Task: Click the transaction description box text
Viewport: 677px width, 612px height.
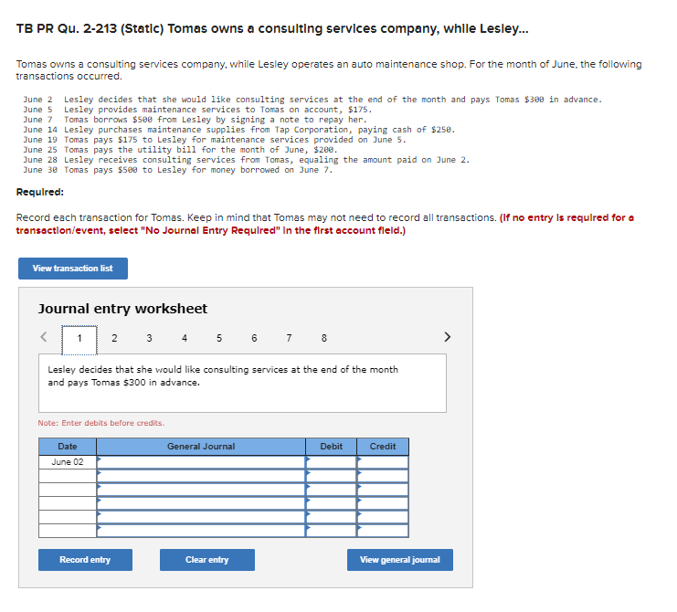Action: point(223,376)
